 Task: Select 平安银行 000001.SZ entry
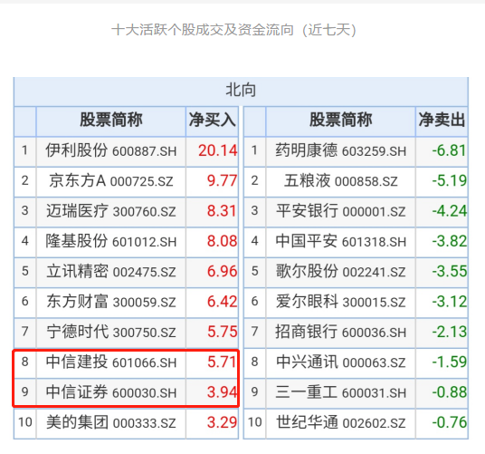pyautogui.click(x=341, y=211)
